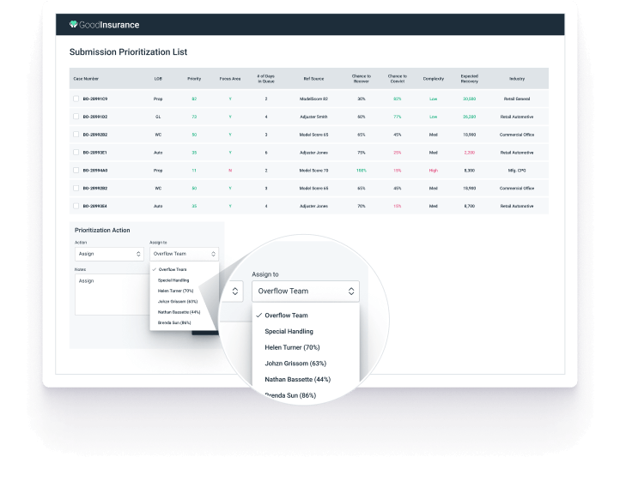Select Brenda Sun (86%) in the small list
Viewport: 620px width, 481px height.
click(x=176, y=322)
